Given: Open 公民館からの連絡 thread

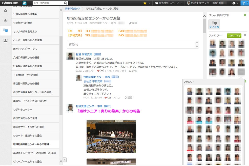Looking at the screenshot, I should tap(35, 23).
